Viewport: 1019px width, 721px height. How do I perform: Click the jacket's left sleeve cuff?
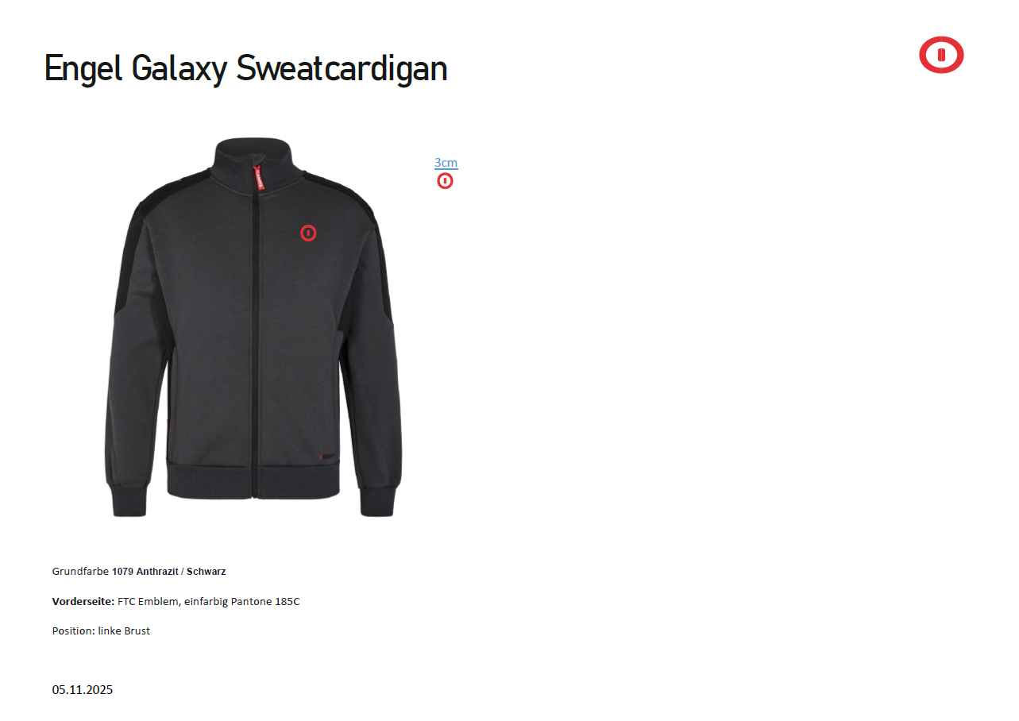tap(129, 498)
